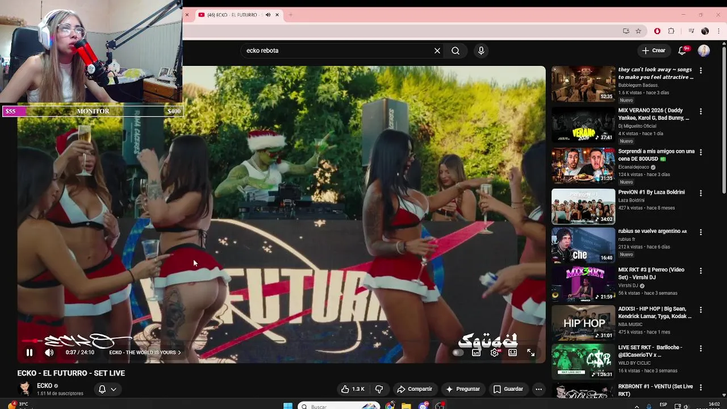Viewport: 727px width, 409px height.
Task: Run search with magnifier icon
Action: coord(456,51)
